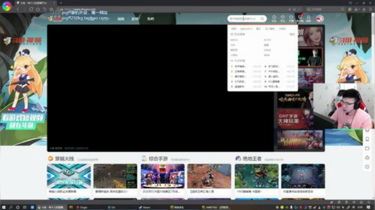The width and height of the screenshot is (375, 210).
Task: Open first video thumbnail under 绝地王者
Action: pos(257,176)
